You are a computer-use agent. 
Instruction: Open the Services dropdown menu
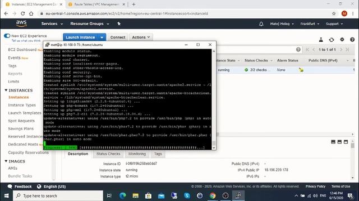52,23
